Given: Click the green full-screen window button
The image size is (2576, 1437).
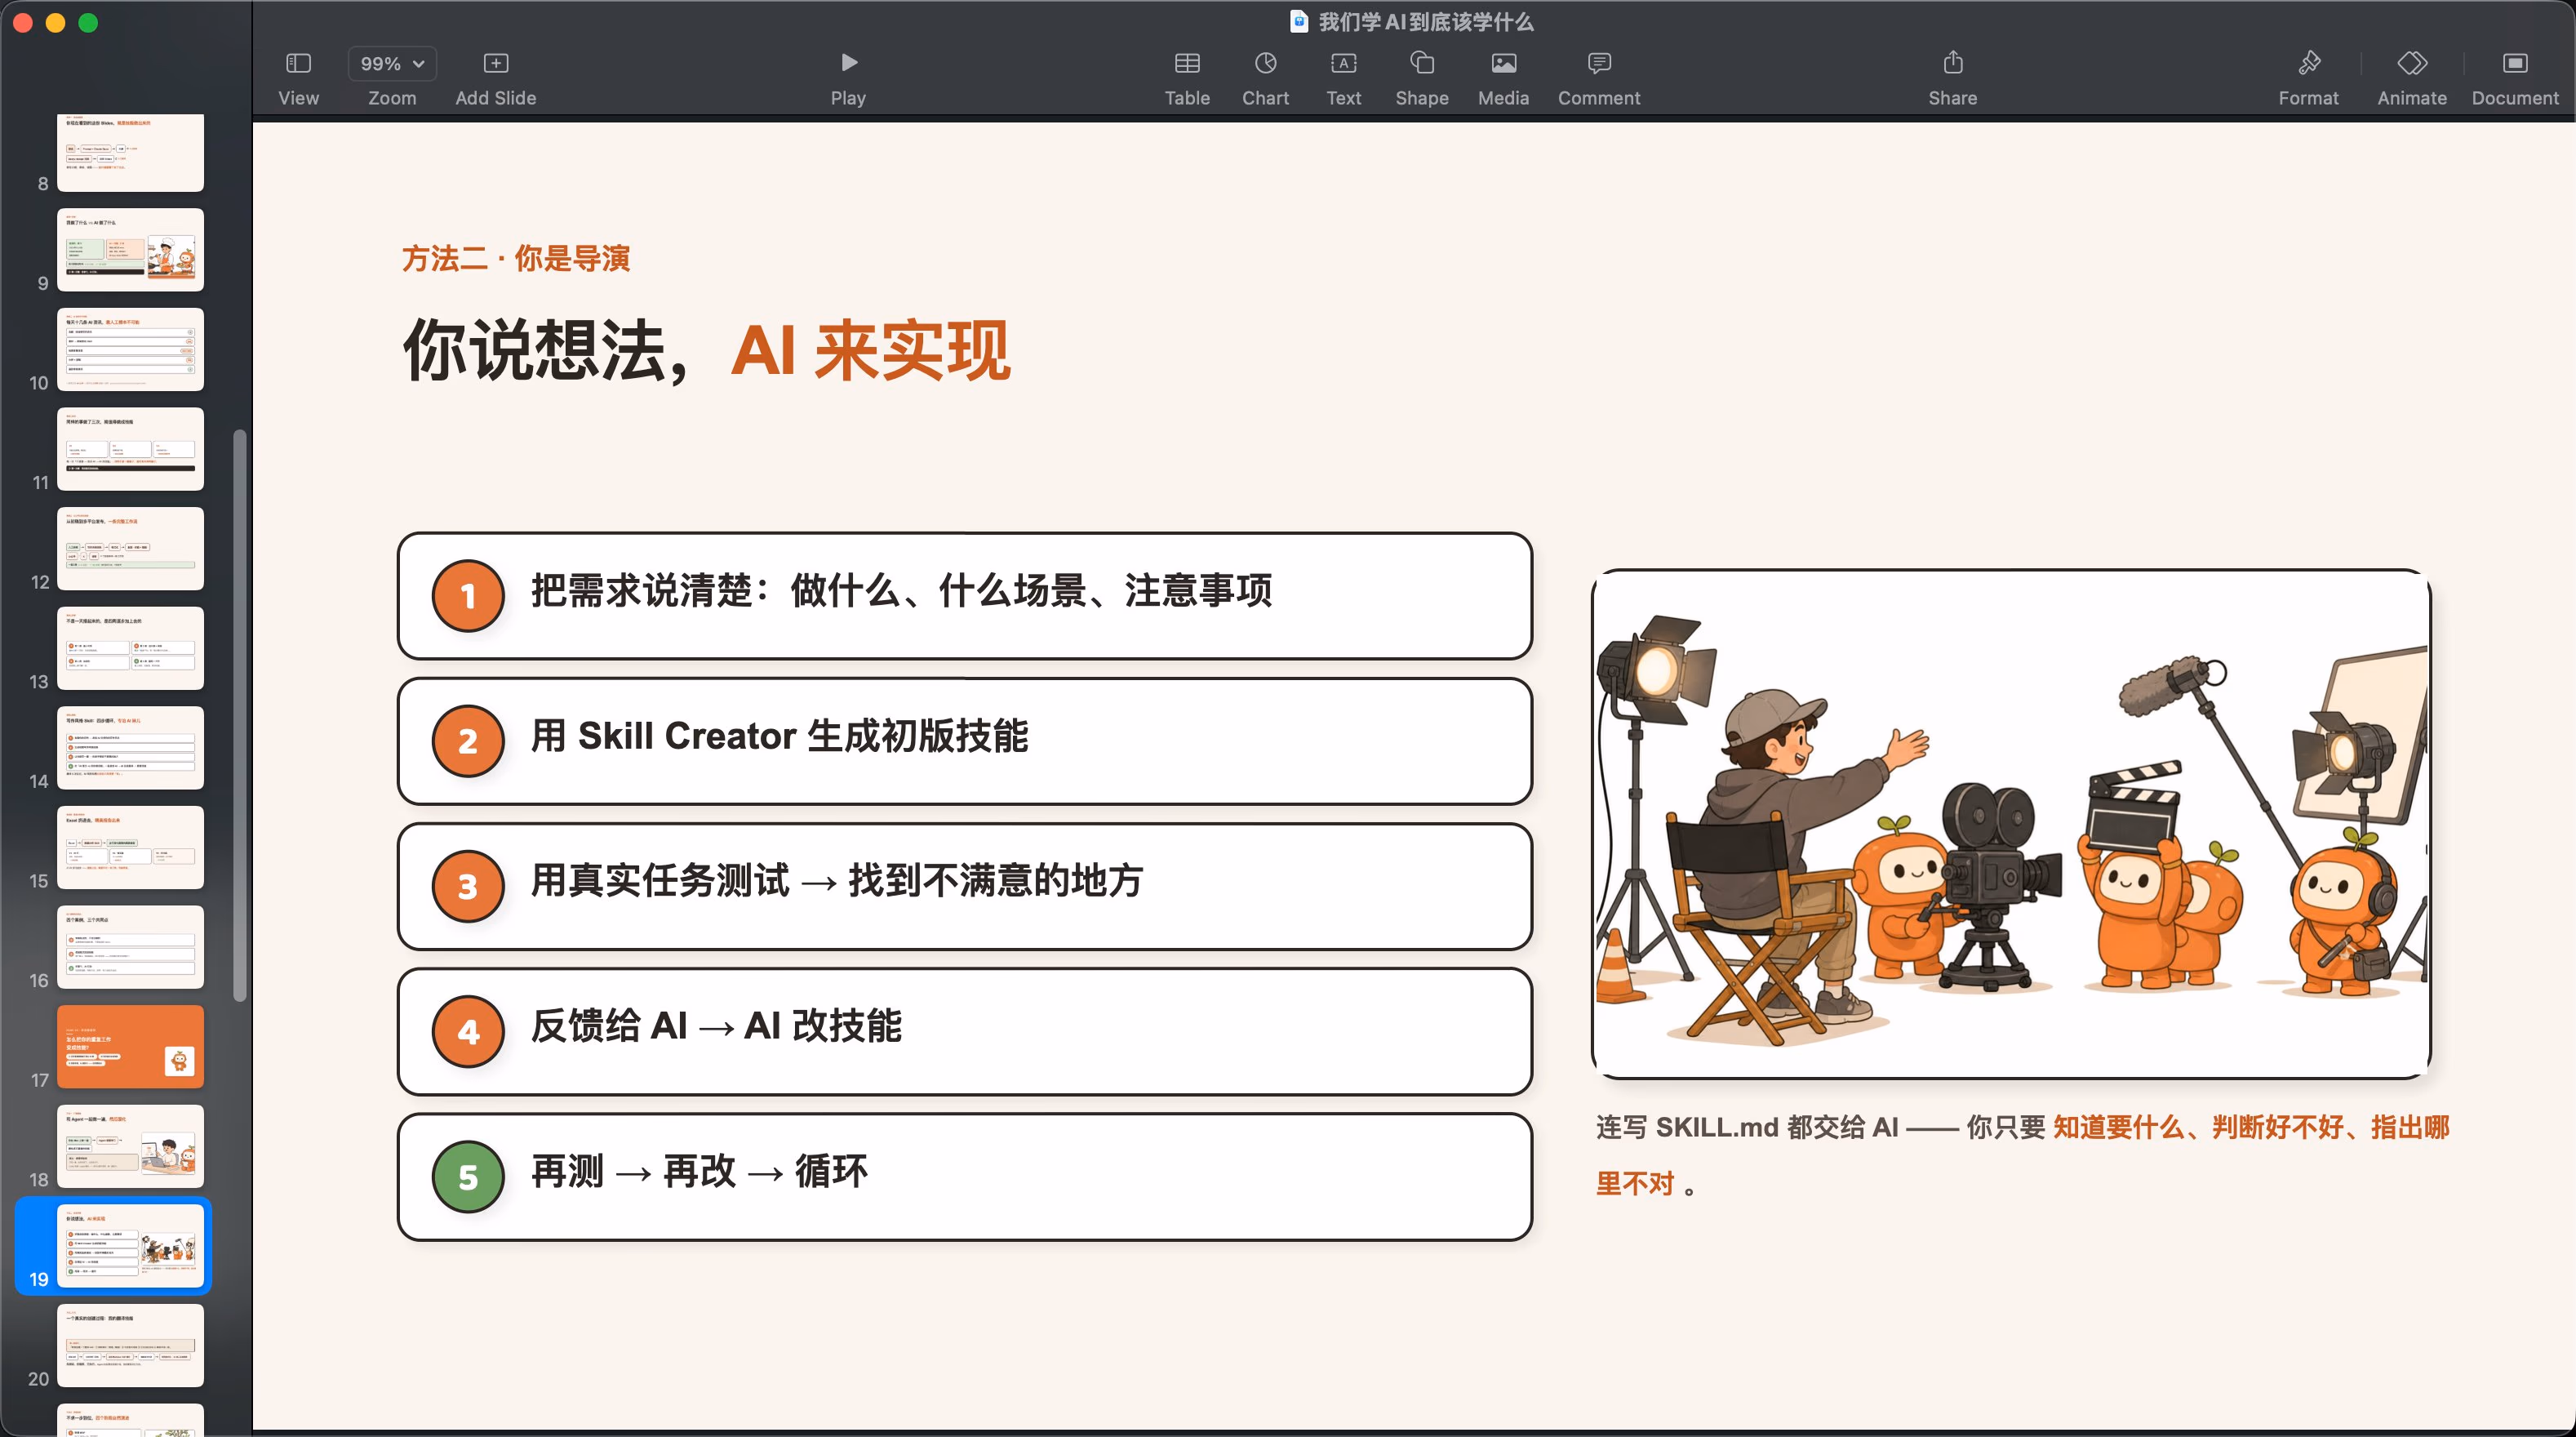Looking at the screenshot, I should point(88,22).
